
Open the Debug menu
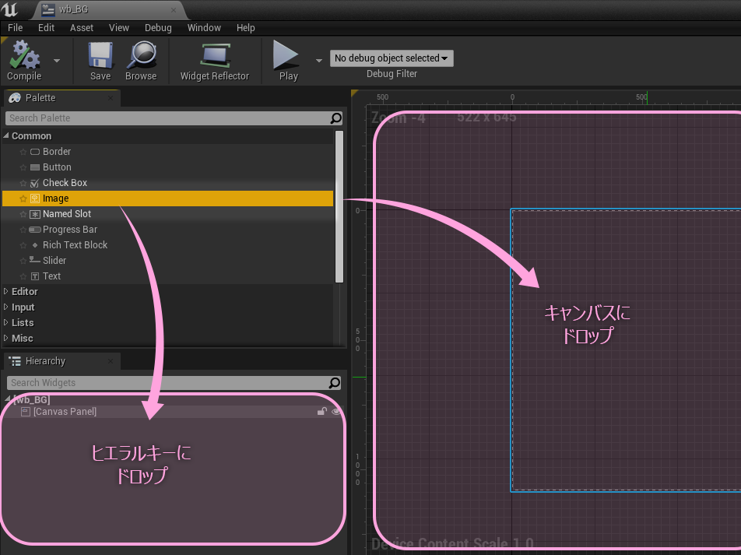pyautogui.click(x=158, y=28)
